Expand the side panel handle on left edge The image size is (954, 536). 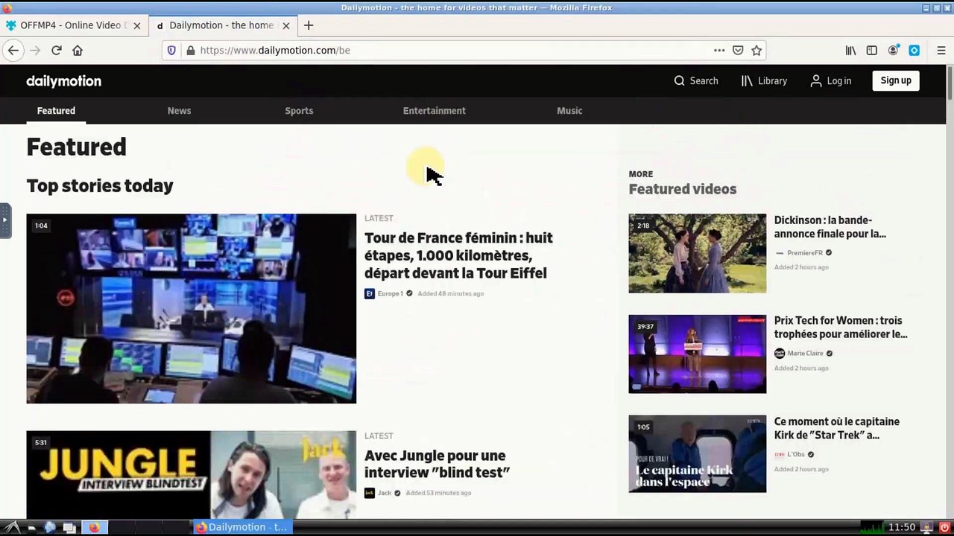coord(4,220)
